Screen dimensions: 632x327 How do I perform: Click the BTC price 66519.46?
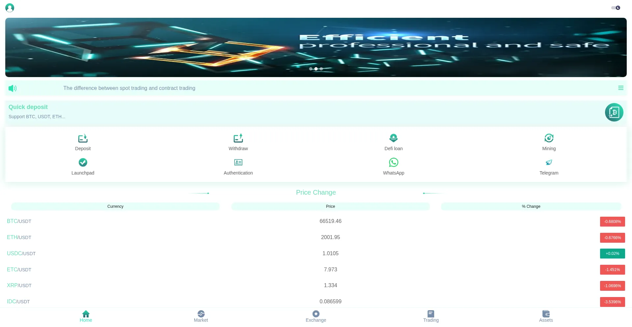pos(330,221)
